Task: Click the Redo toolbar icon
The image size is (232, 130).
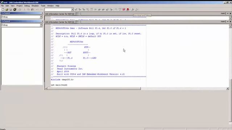Action: pos(41,10)
